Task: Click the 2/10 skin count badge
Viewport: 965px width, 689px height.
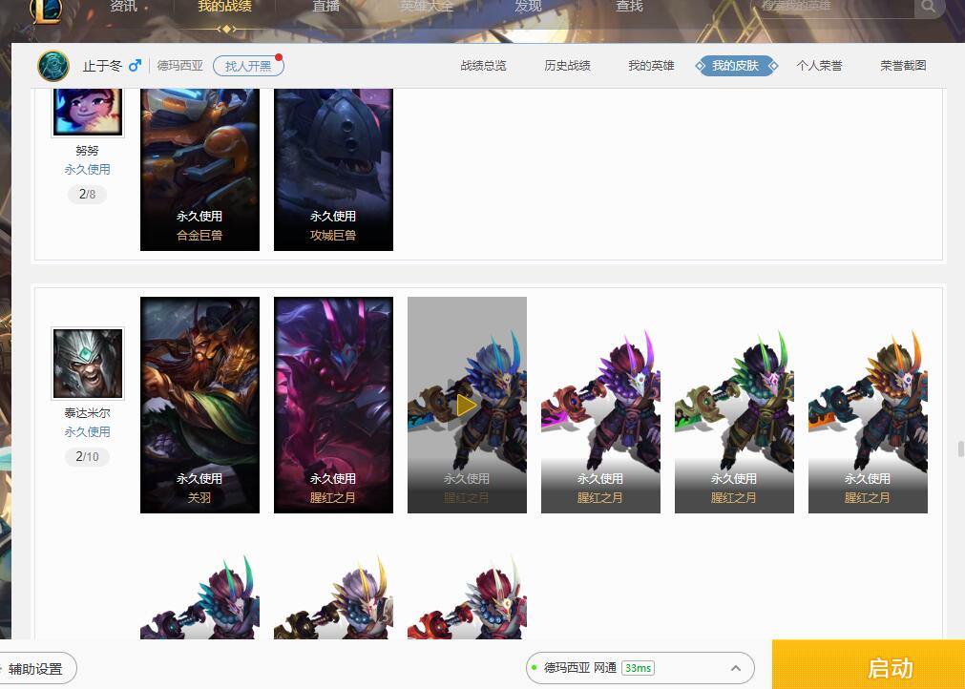Action: tap(88, 457)
